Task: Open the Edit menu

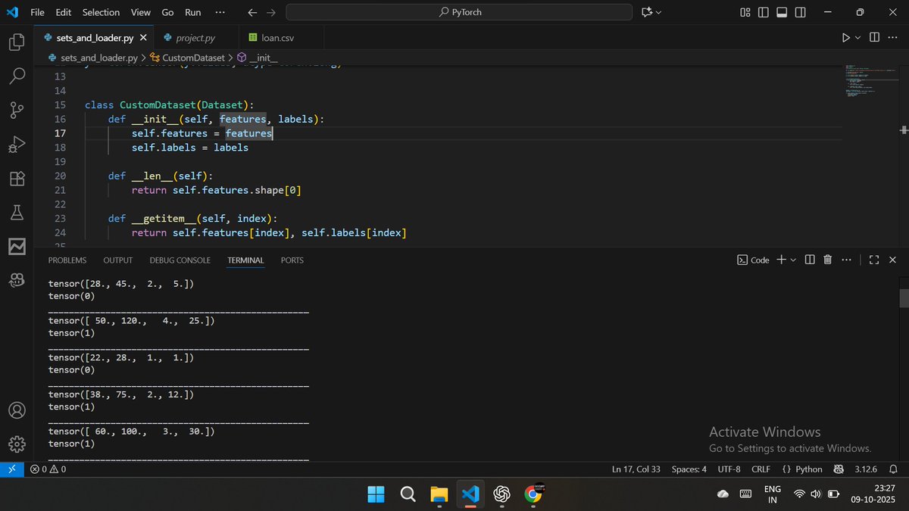Action: [x=64, y=12]
